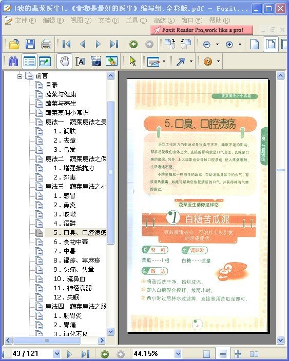Select Continuous Facing layout in status bar

[x=238, y=354]
